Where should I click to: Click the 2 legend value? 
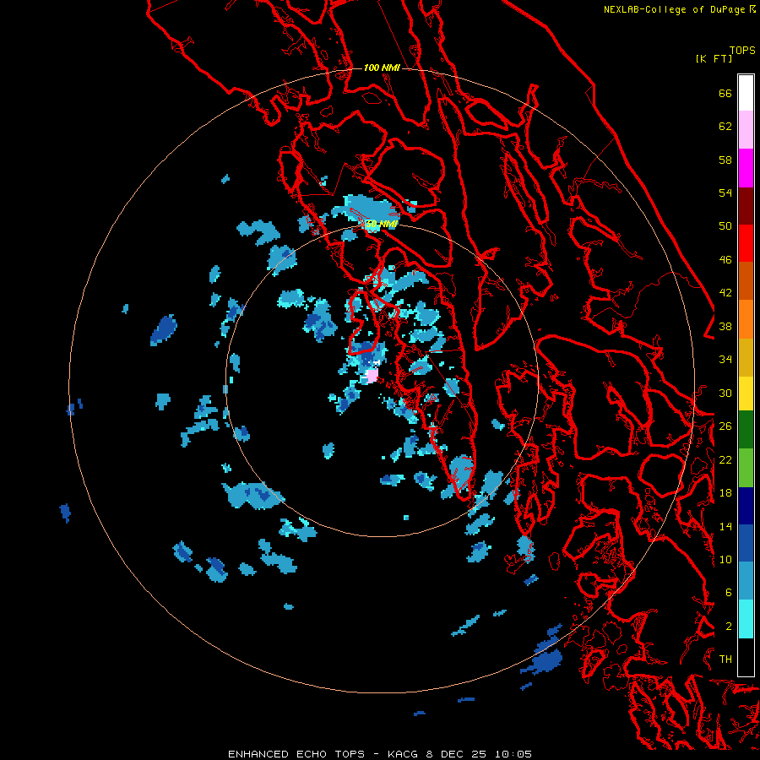[x=729, y=626]
